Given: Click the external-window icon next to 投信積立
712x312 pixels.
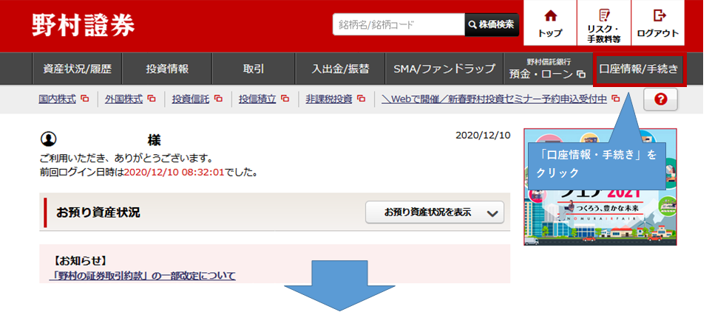Looking at the screenshot, I should click(x=285, y=98).
